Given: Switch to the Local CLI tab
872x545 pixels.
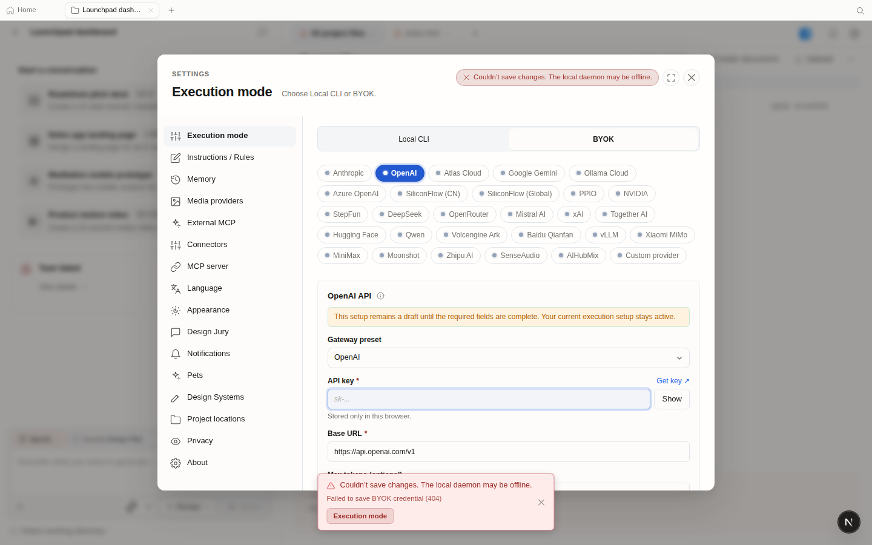Looking at the screenshot, I should click(x=414, y=139).
